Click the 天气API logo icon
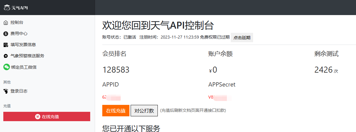The height and width of the screenshot is (132, 356). point(7,8)
